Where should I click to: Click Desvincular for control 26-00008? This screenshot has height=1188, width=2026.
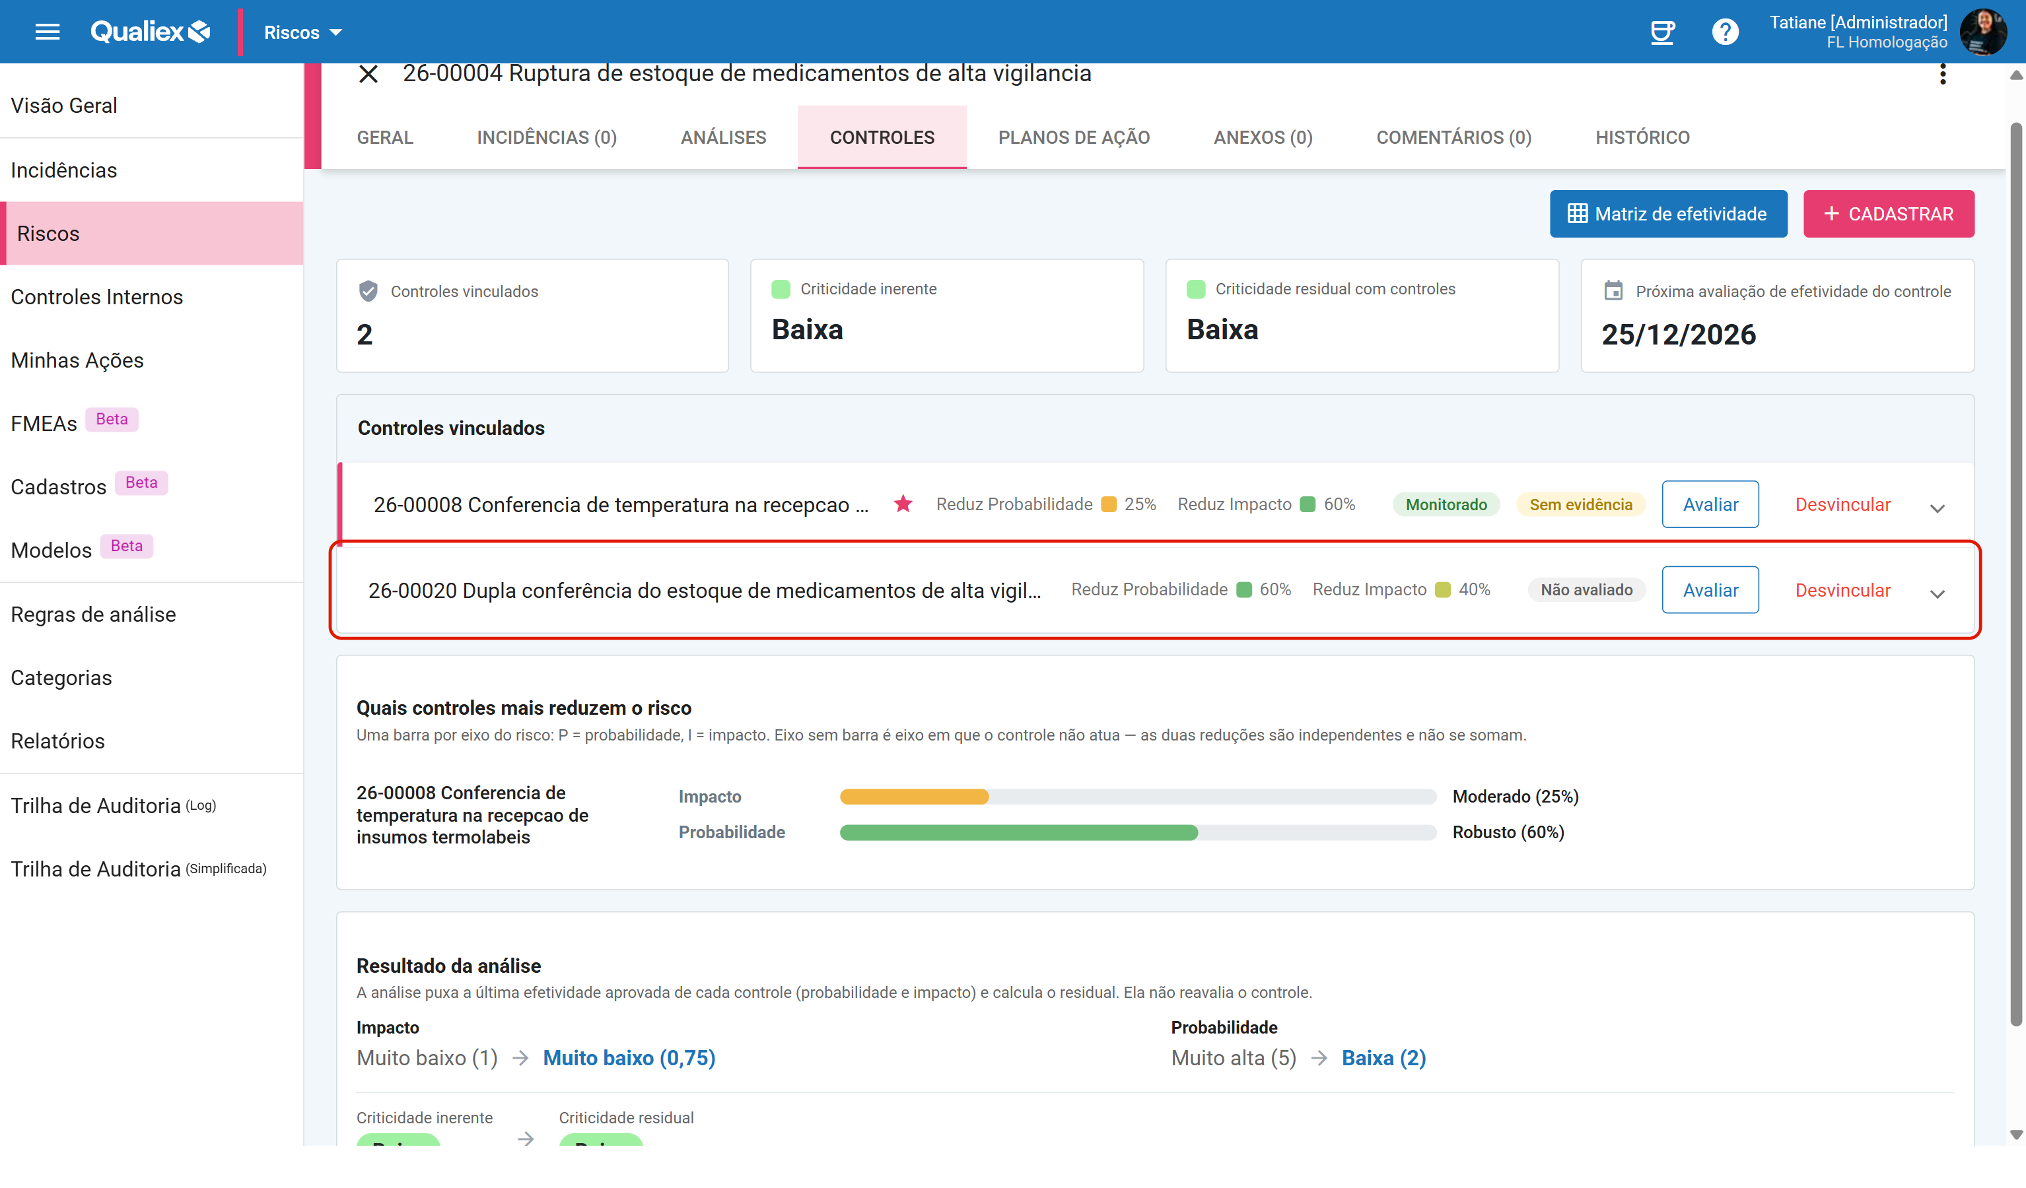click(1842, 504)
